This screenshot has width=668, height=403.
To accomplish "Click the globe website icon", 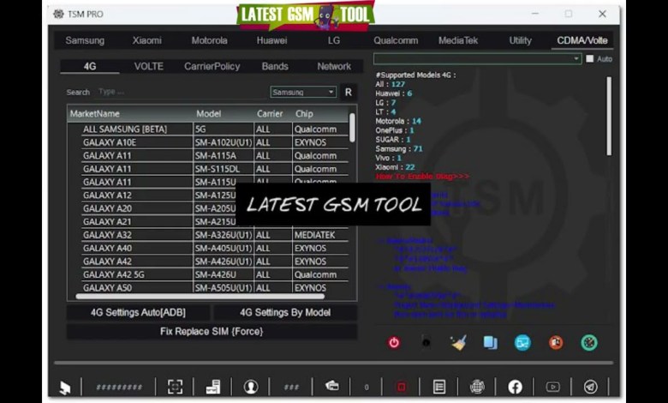I will 477,387.
